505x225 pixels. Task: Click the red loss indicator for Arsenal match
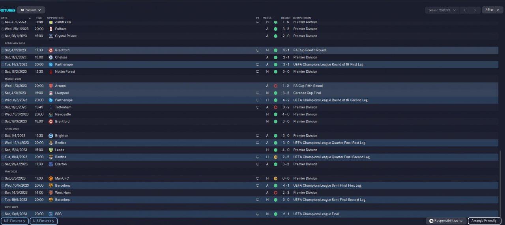275,86
